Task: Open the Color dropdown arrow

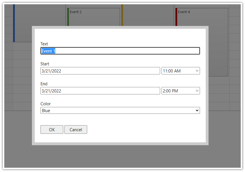Action: coord(197,110)
